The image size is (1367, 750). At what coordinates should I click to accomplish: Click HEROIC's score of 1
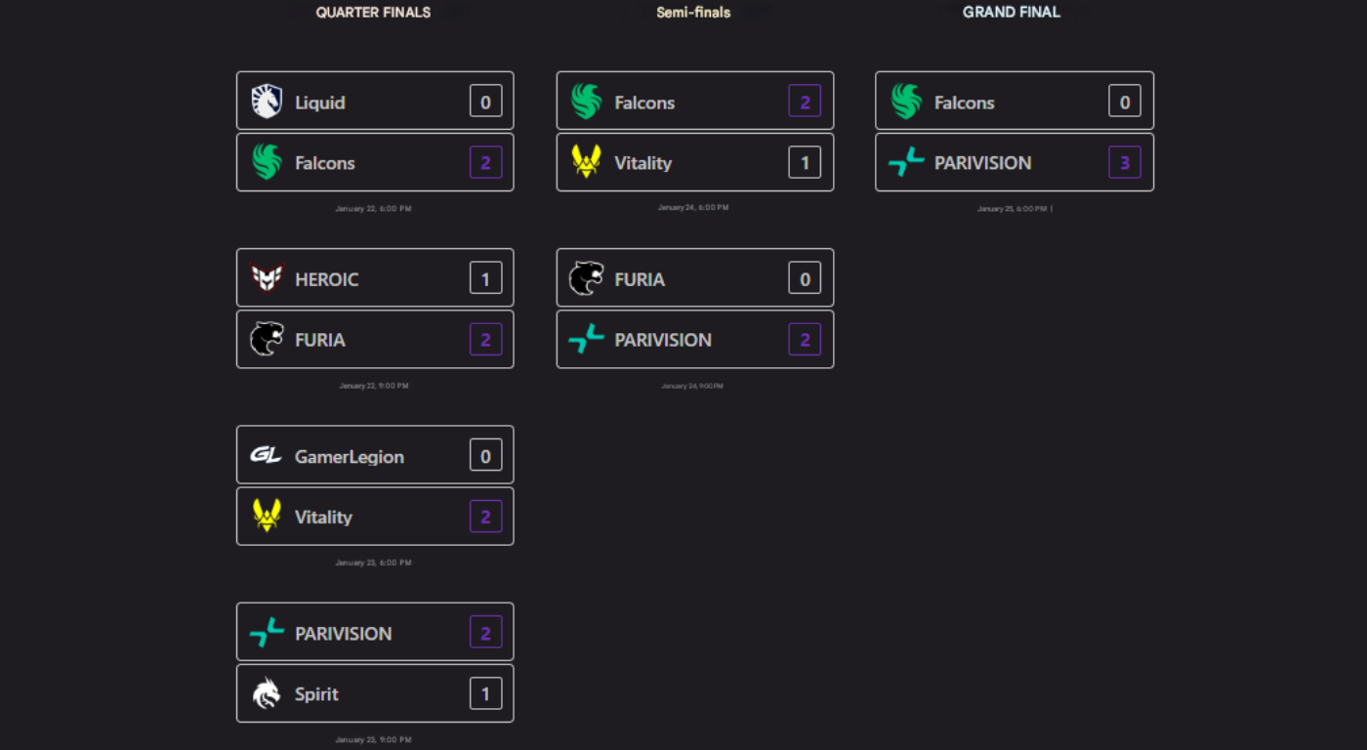pos(485,278)
